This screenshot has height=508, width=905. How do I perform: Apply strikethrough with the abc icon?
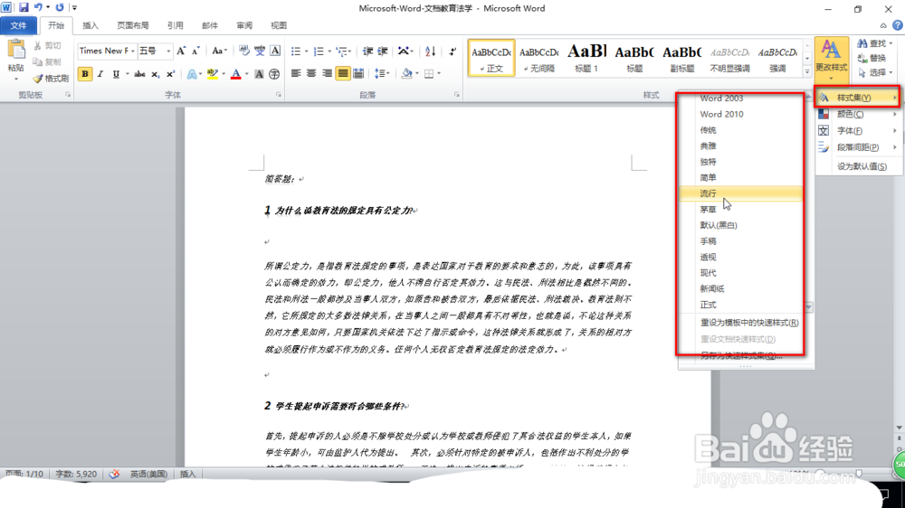tap(139, 74)
